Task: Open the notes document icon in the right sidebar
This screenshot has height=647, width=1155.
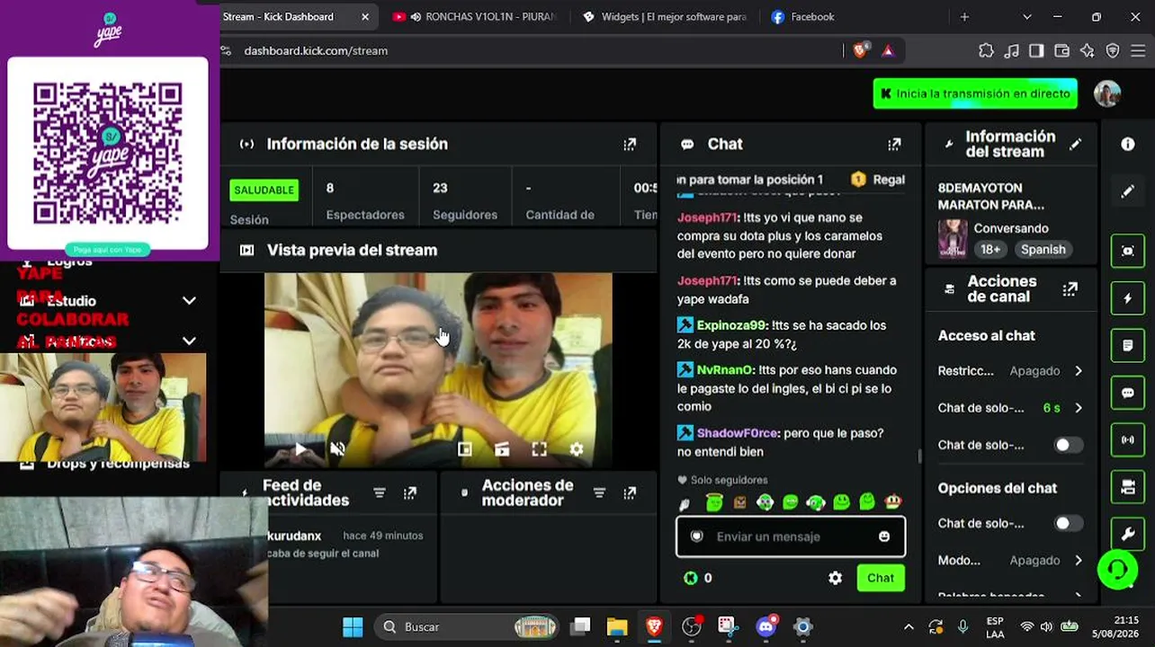Action: pos(1128,345)
